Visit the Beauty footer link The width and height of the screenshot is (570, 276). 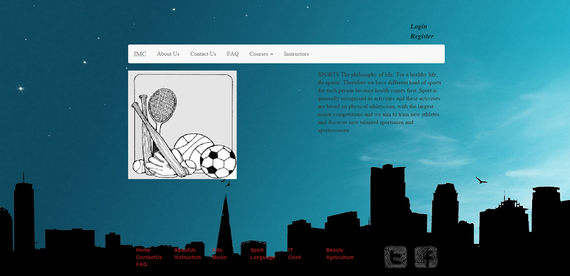point(334,250)
